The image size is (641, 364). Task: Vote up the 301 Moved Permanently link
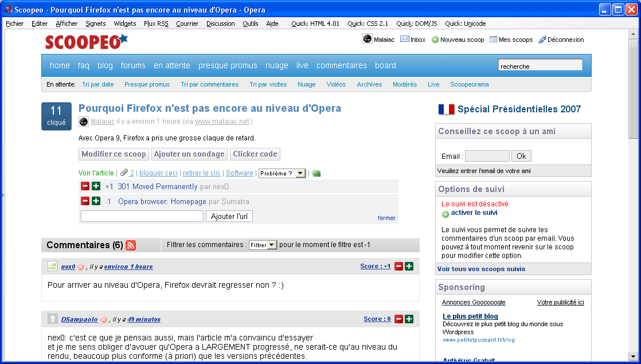(96, 186)
